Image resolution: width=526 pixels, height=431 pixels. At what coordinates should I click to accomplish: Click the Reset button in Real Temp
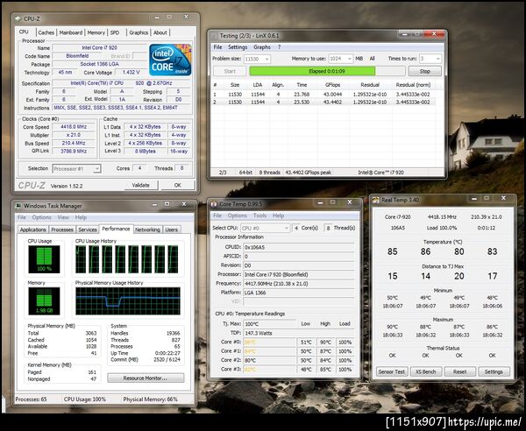459,372
